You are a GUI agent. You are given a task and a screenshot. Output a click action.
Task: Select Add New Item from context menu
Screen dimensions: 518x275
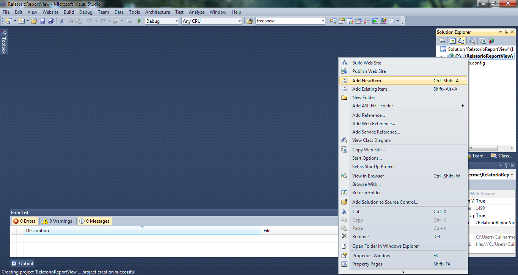coord(403,81)
